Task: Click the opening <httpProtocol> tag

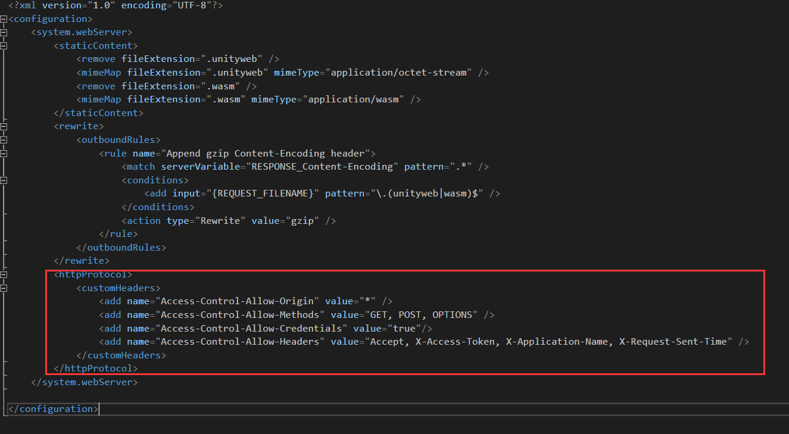Action: tap(93, 274)
